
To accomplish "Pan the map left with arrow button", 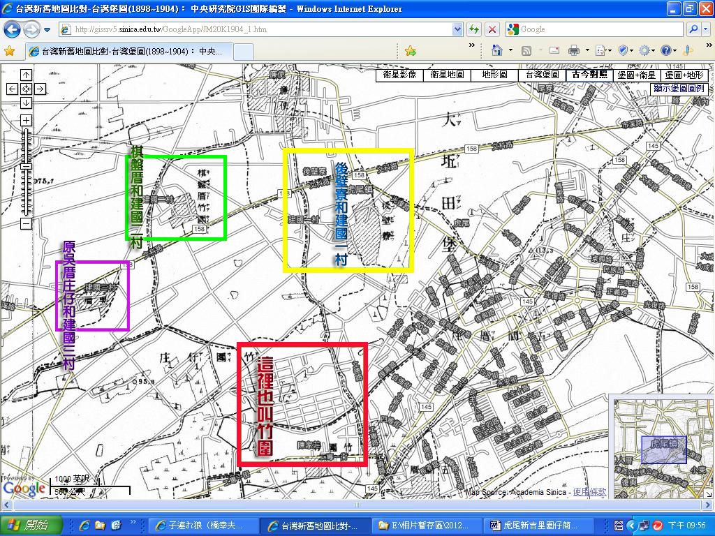I will pyautogui.click(x=13, y=89).
